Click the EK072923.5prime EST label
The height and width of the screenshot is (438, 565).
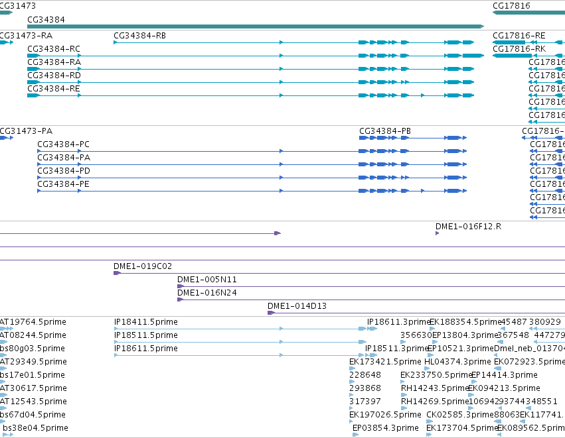tap(529, 362)
